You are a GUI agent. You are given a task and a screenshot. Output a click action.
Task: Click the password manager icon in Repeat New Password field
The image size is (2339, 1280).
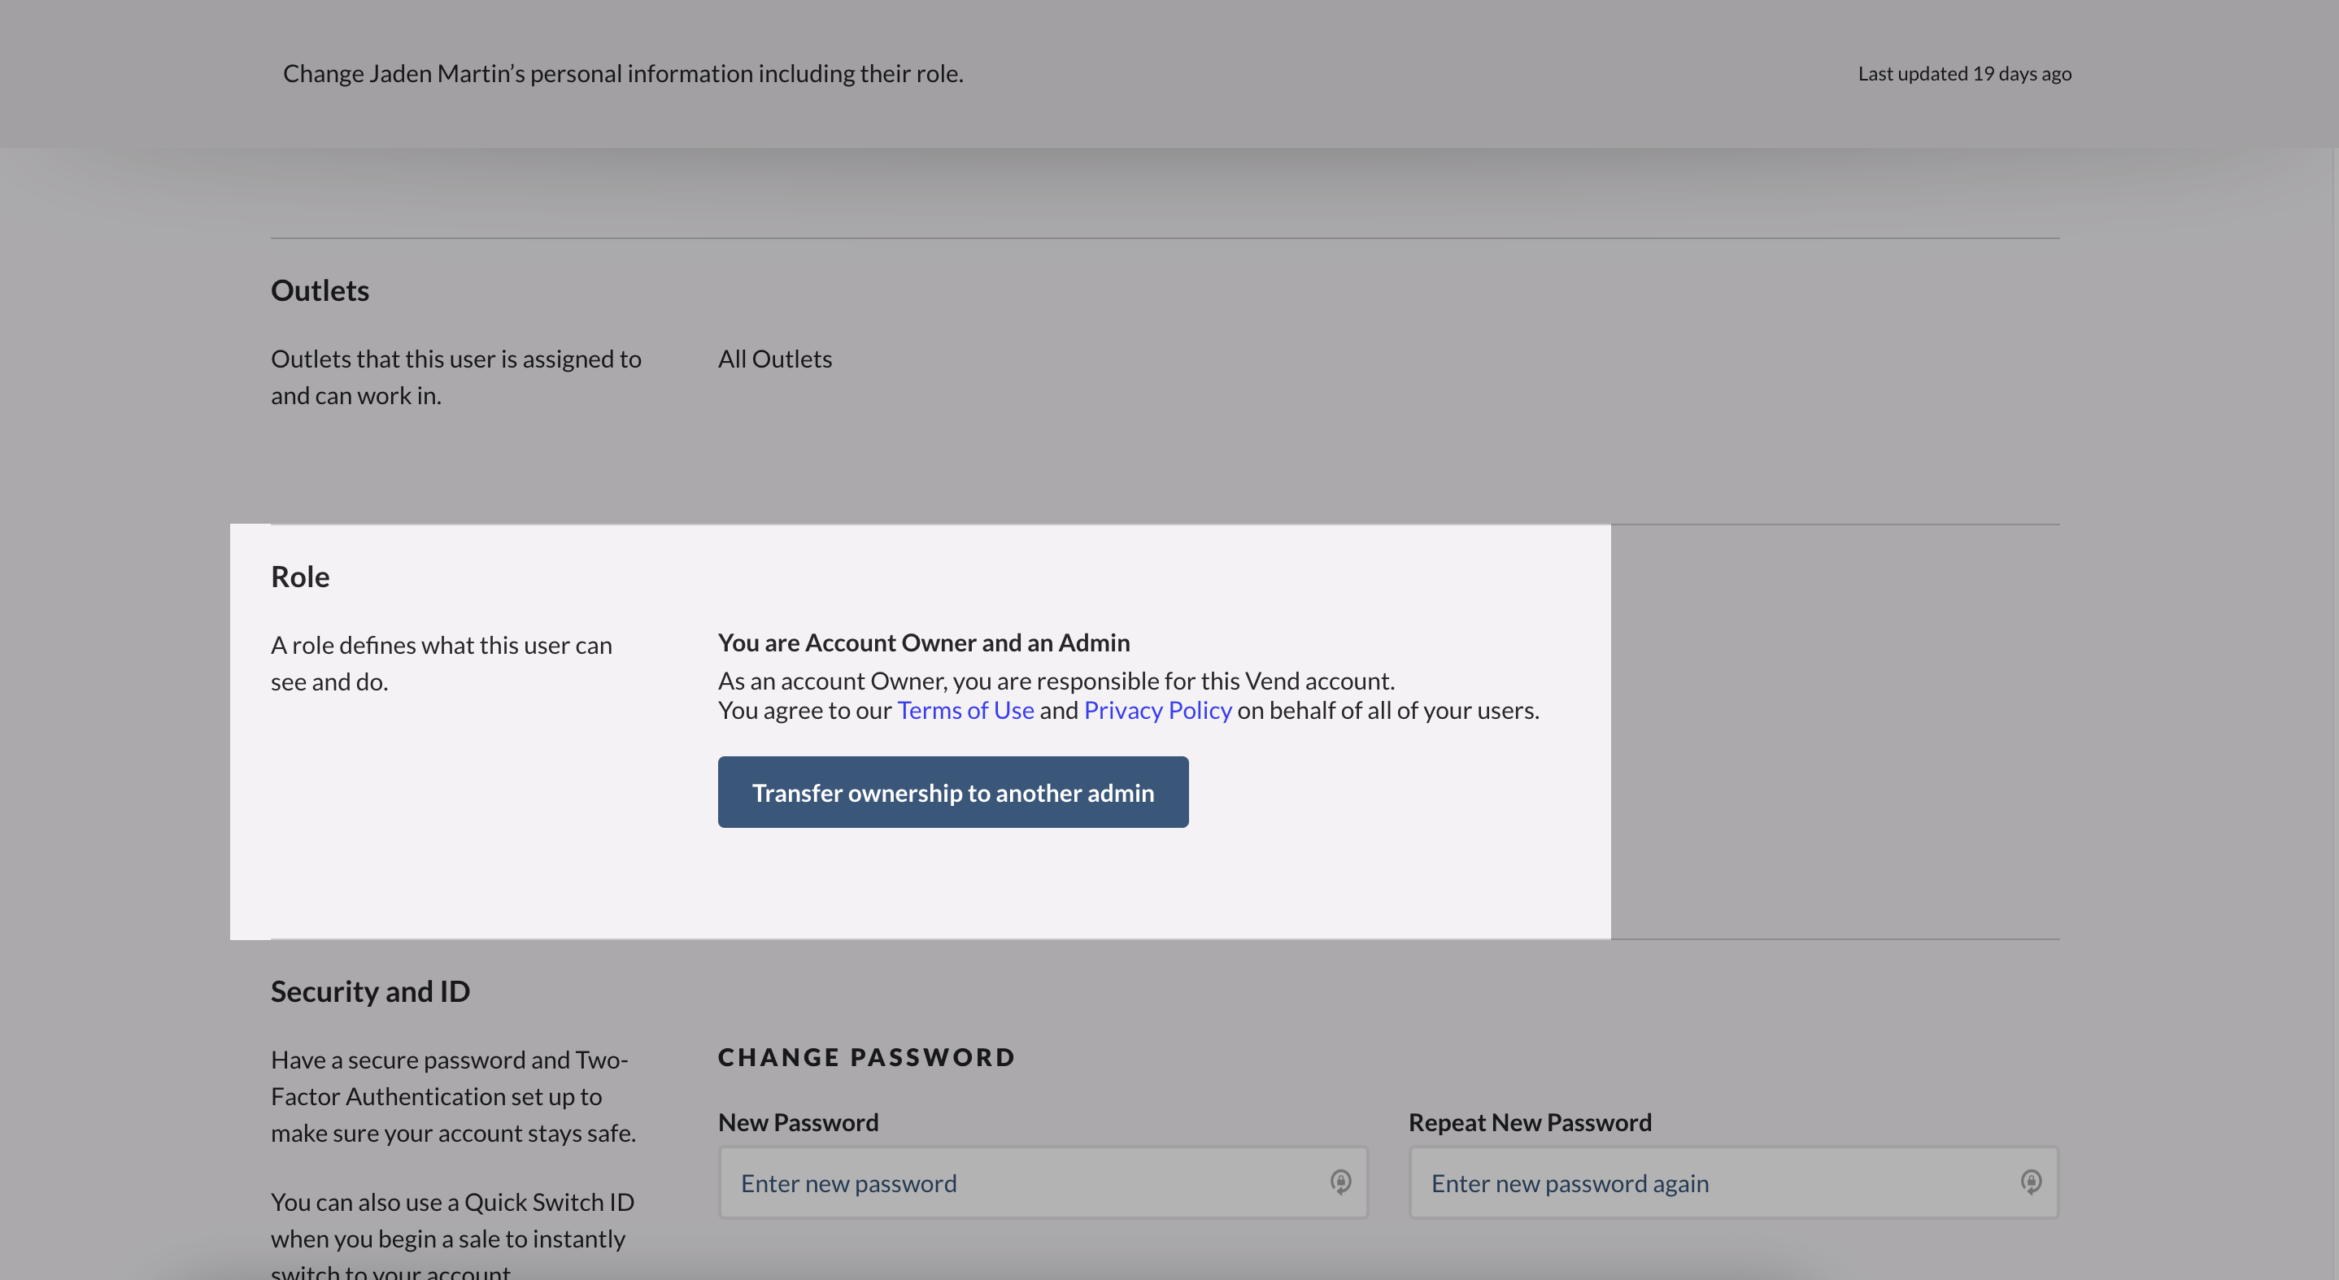click(x=2030, y=1181)
